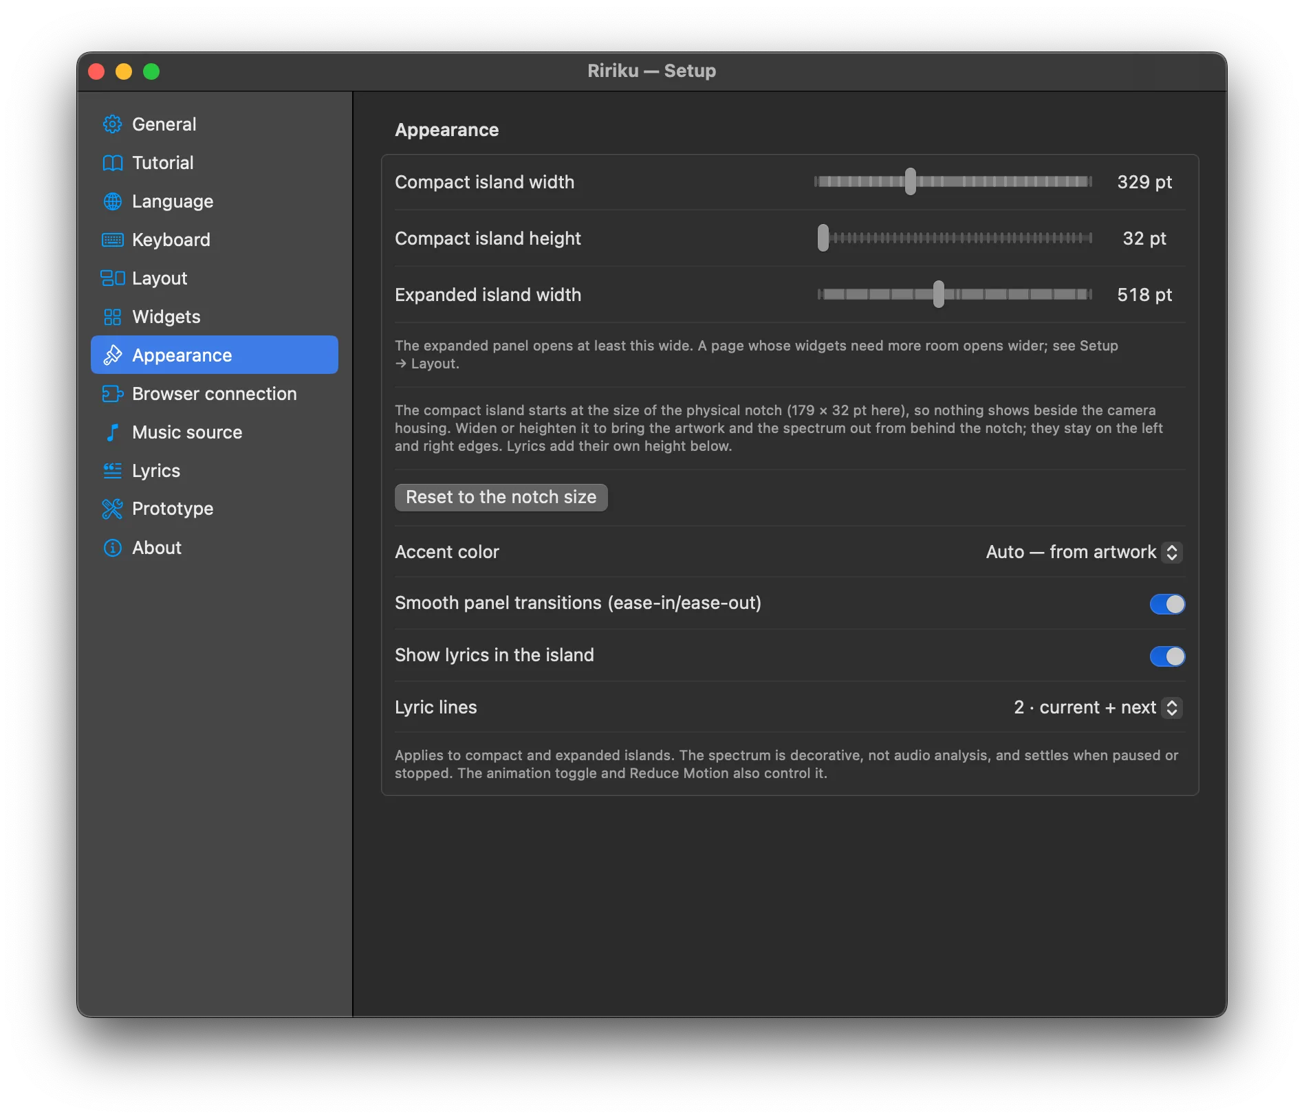1304x1119 pixels.
Task: Click the About info icon
Action: pos(112,548)
